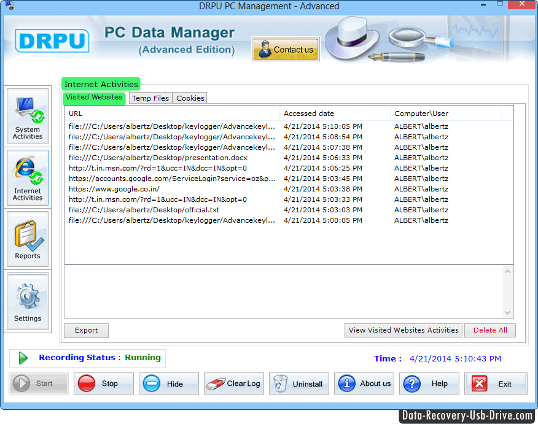Click the application icon in title bar

tap(10, 6)
